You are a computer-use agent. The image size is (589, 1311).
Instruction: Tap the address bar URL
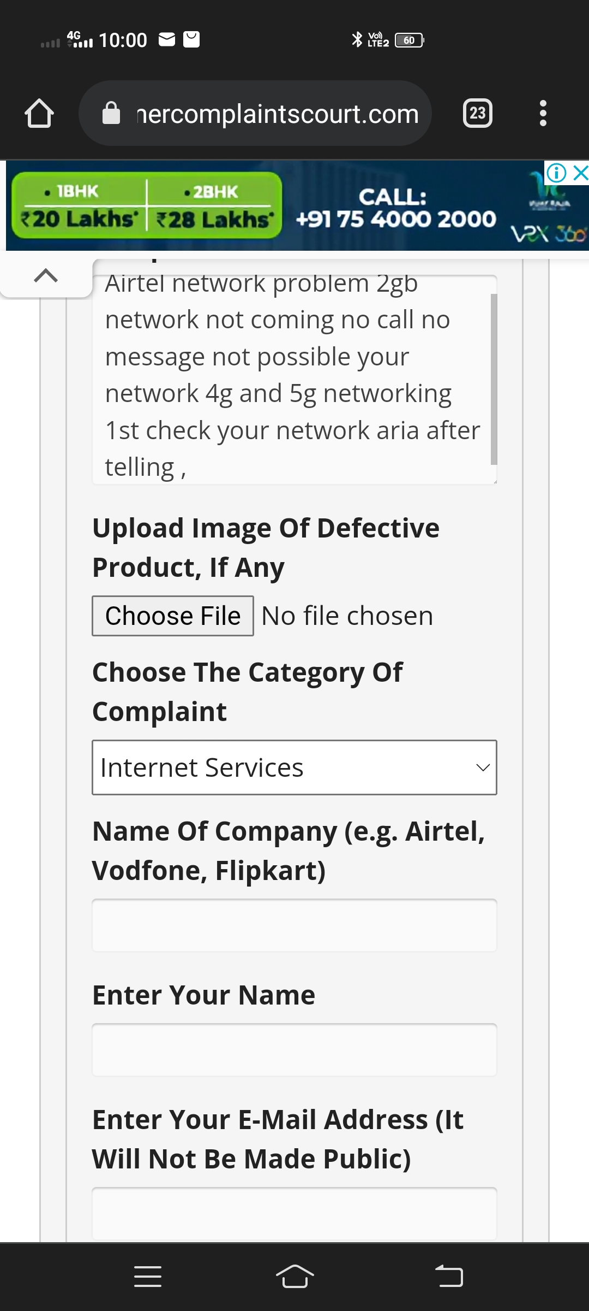(x=278, y=114)
